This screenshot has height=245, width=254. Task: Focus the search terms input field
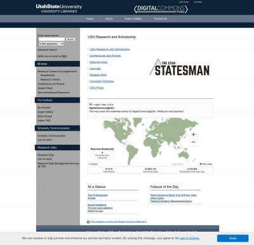[x=51, y=39]
